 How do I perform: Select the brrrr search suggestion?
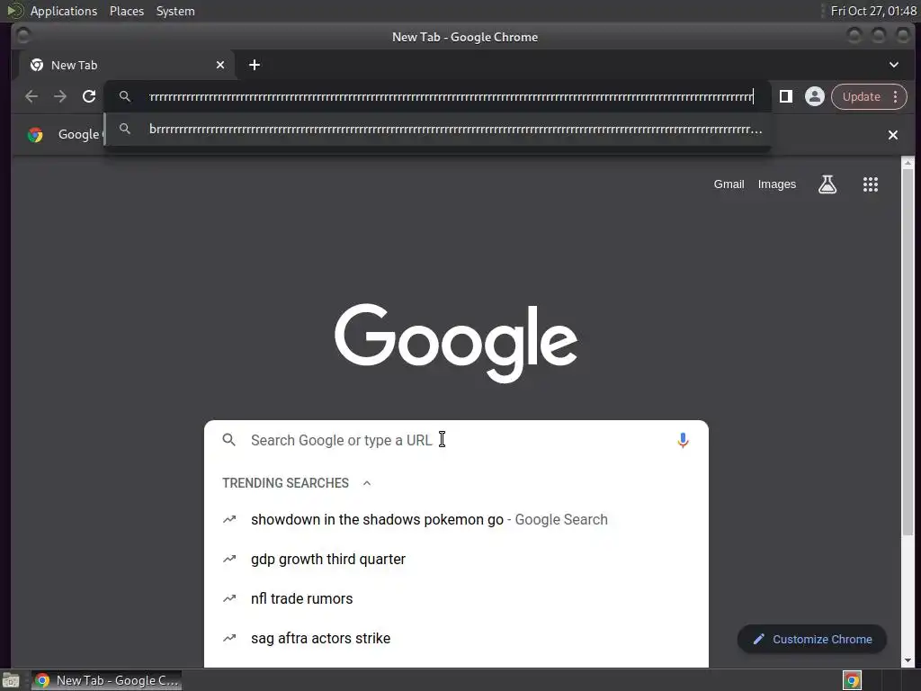pyautogui.click(x=438, y=129)
